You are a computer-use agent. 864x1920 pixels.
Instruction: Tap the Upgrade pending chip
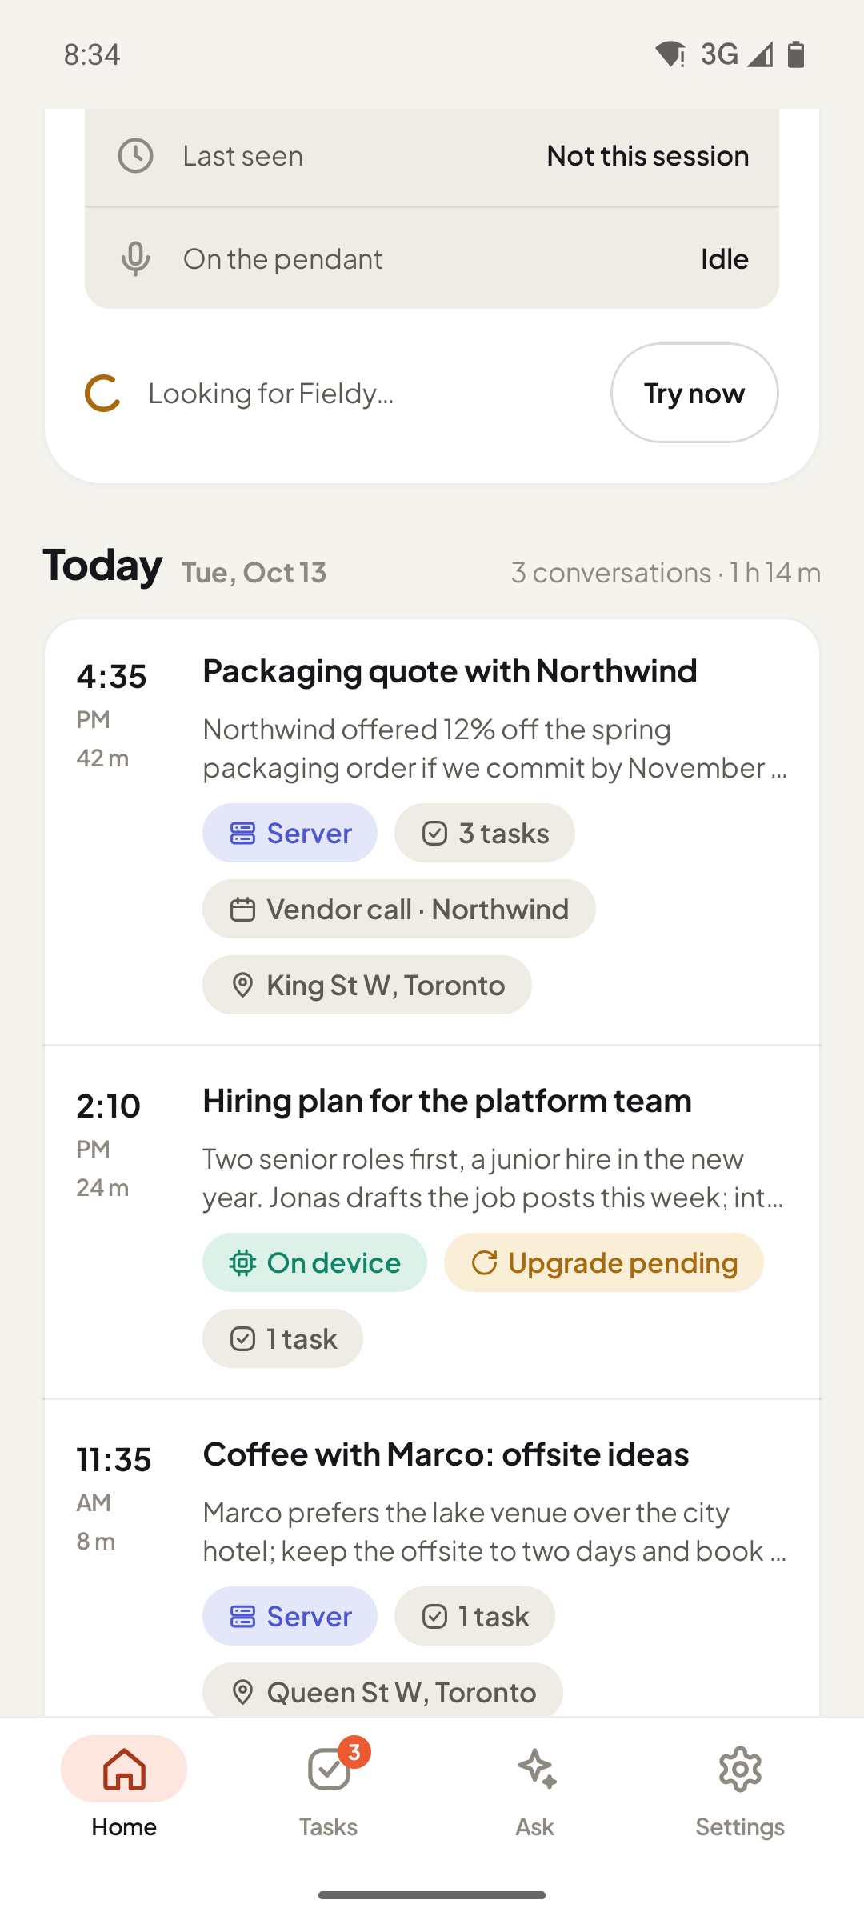coord(604,1262)
